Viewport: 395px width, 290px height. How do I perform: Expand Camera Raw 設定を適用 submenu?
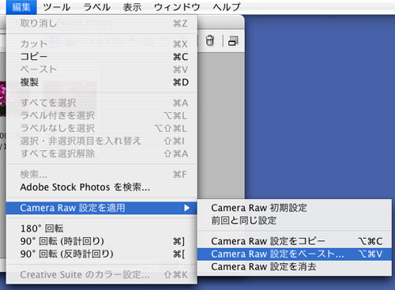[x=102, y=208]
